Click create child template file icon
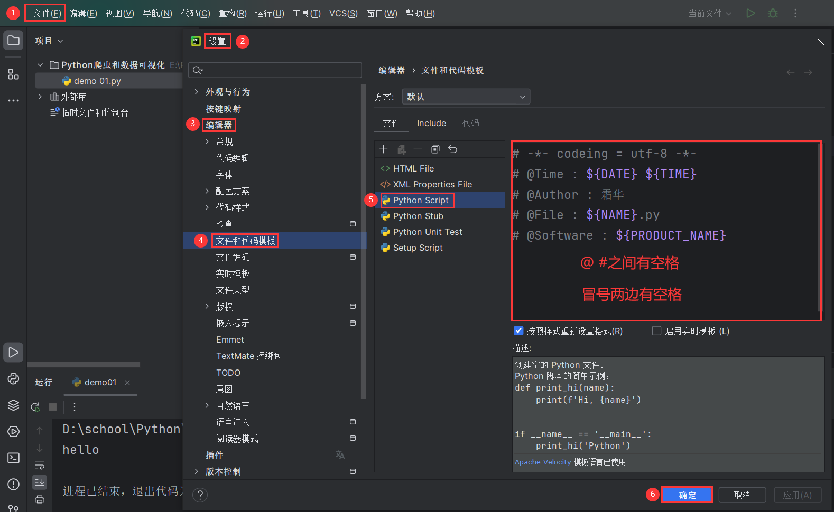834x512 pixels. click(x=402, y=149)
